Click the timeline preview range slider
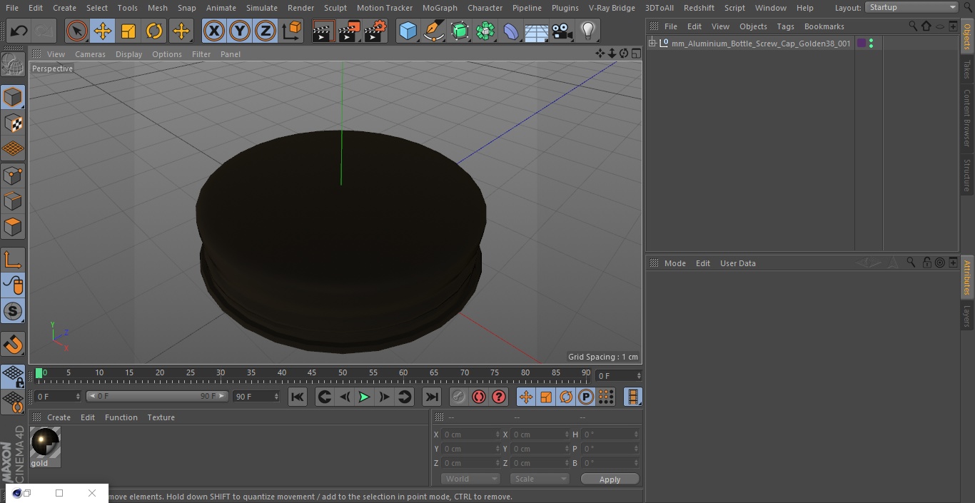The height and width of the screenshot is (503, 975). pyautogui.click(x=157, y=396)
